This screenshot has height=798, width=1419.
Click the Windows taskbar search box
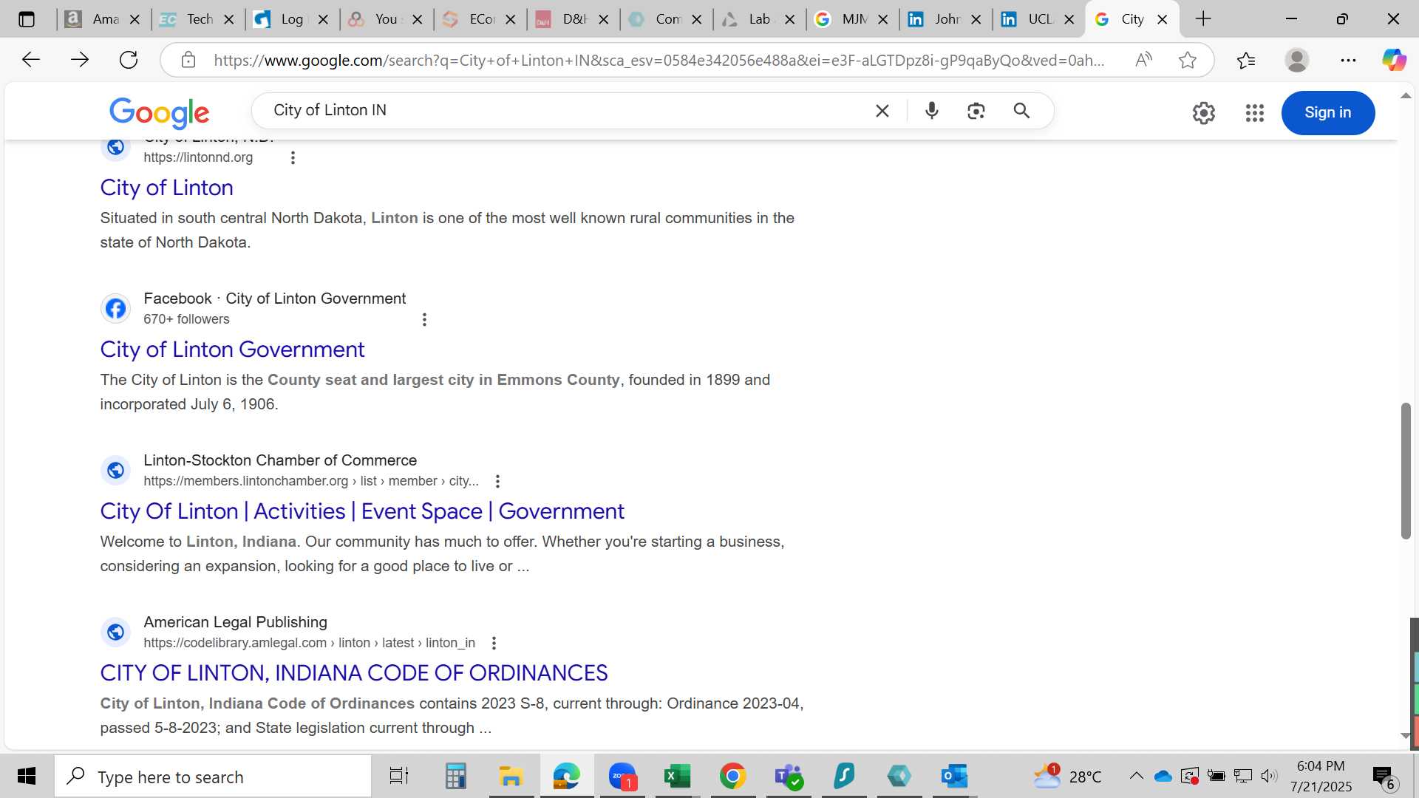click(x=213, y=777)
